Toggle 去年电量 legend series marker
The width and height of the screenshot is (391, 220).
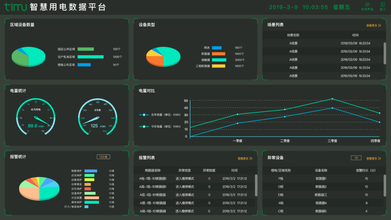point(144,115)
